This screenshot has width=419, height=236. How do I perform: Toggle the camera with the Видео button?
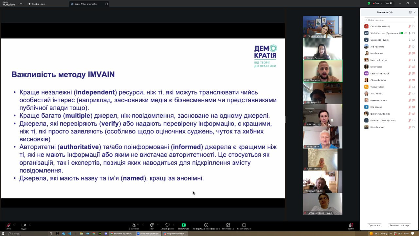24,226
